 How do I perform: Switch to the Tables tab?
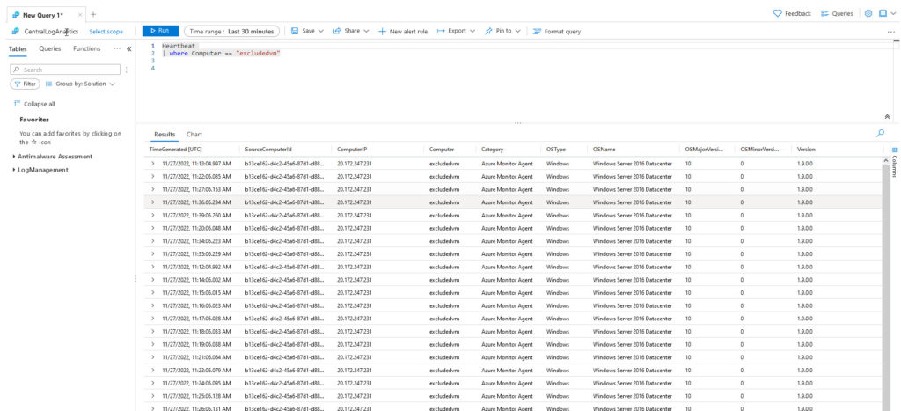[18, 49]
